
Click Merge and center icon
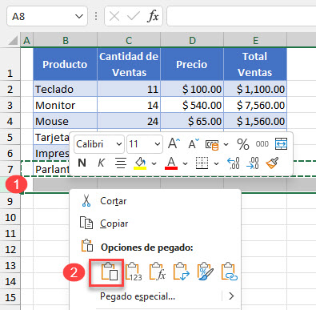[x=281, y=144]
